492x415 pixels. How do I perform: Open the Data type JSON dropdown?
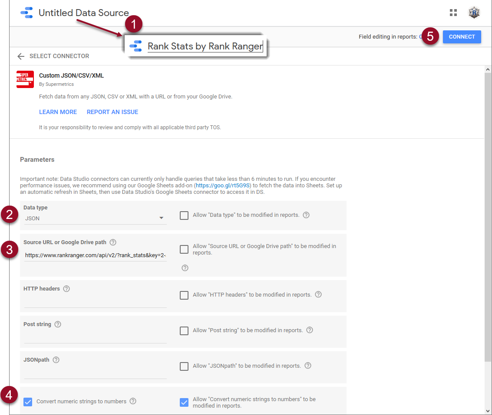click(95, 218)
